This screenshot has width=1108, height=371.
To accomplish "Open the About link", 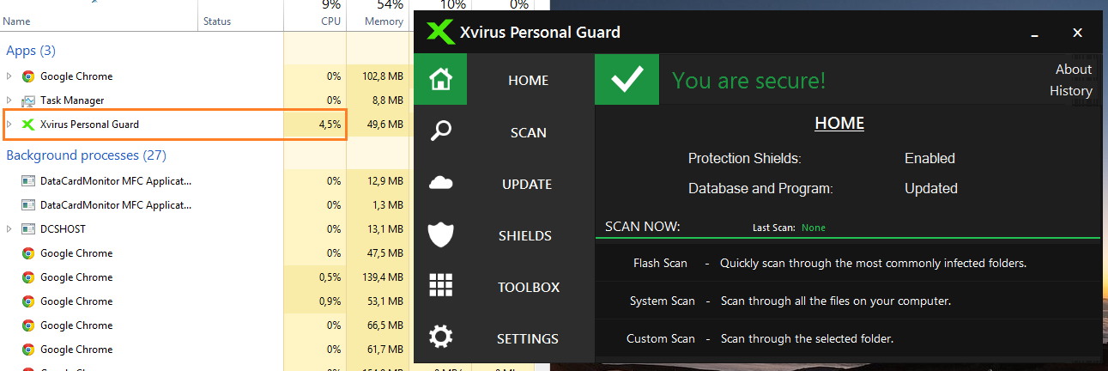I will click(1074, 70).
